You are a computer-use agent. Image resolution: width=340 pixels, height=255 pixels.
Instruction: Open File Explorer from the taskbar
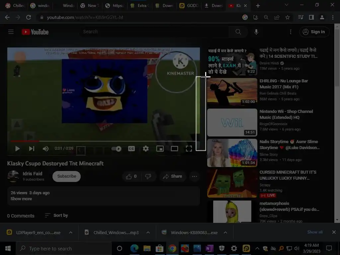[147, 248]
